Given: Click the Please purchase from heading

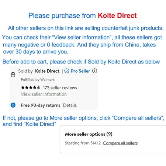Looking at the screenshot, I should (62, 15).
